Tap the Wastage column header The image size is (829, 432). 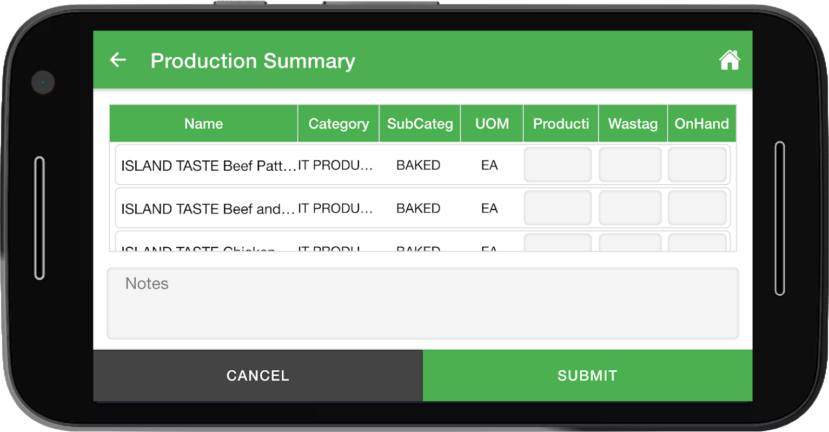(633, 124)
